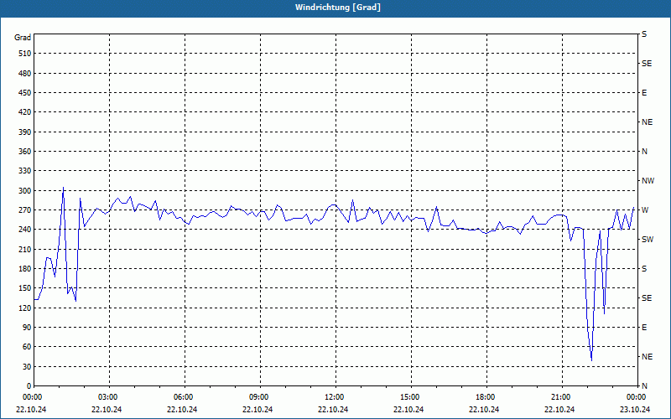671x419 pixels.
Task: Click the "N" compass label at 0 level
Action: [644, 386]
